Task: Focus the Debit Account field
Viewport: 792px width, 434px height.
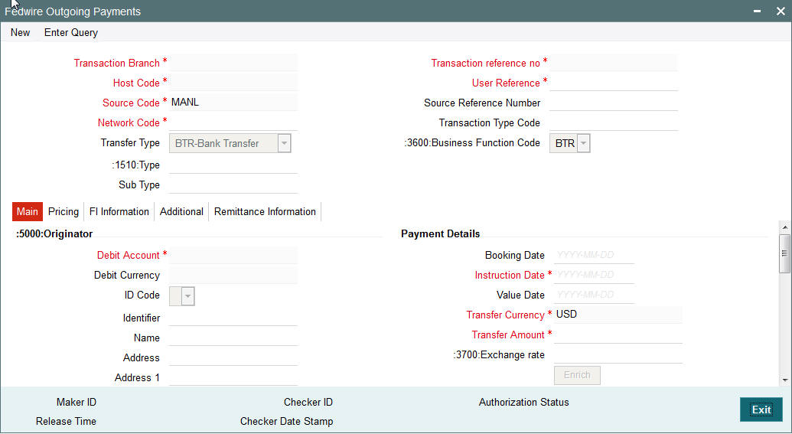Action: tap(233, 255)
